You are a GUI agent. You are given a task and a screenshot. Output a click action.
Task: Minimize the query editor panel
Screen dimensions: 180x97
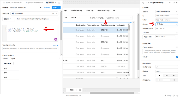click(59, 3)
